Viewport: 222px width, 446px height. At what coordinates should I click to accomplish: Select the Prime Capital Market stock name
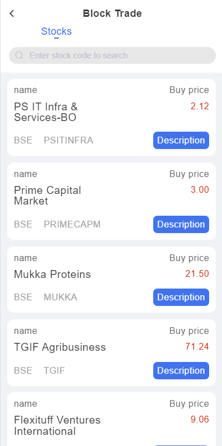48,196
